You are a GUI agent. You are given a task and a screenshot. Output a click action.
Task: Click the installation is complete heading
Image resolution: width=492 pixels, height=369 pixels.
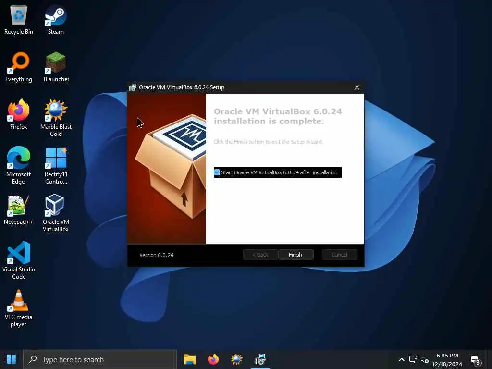pyautogui.click(x=278, y=116)
